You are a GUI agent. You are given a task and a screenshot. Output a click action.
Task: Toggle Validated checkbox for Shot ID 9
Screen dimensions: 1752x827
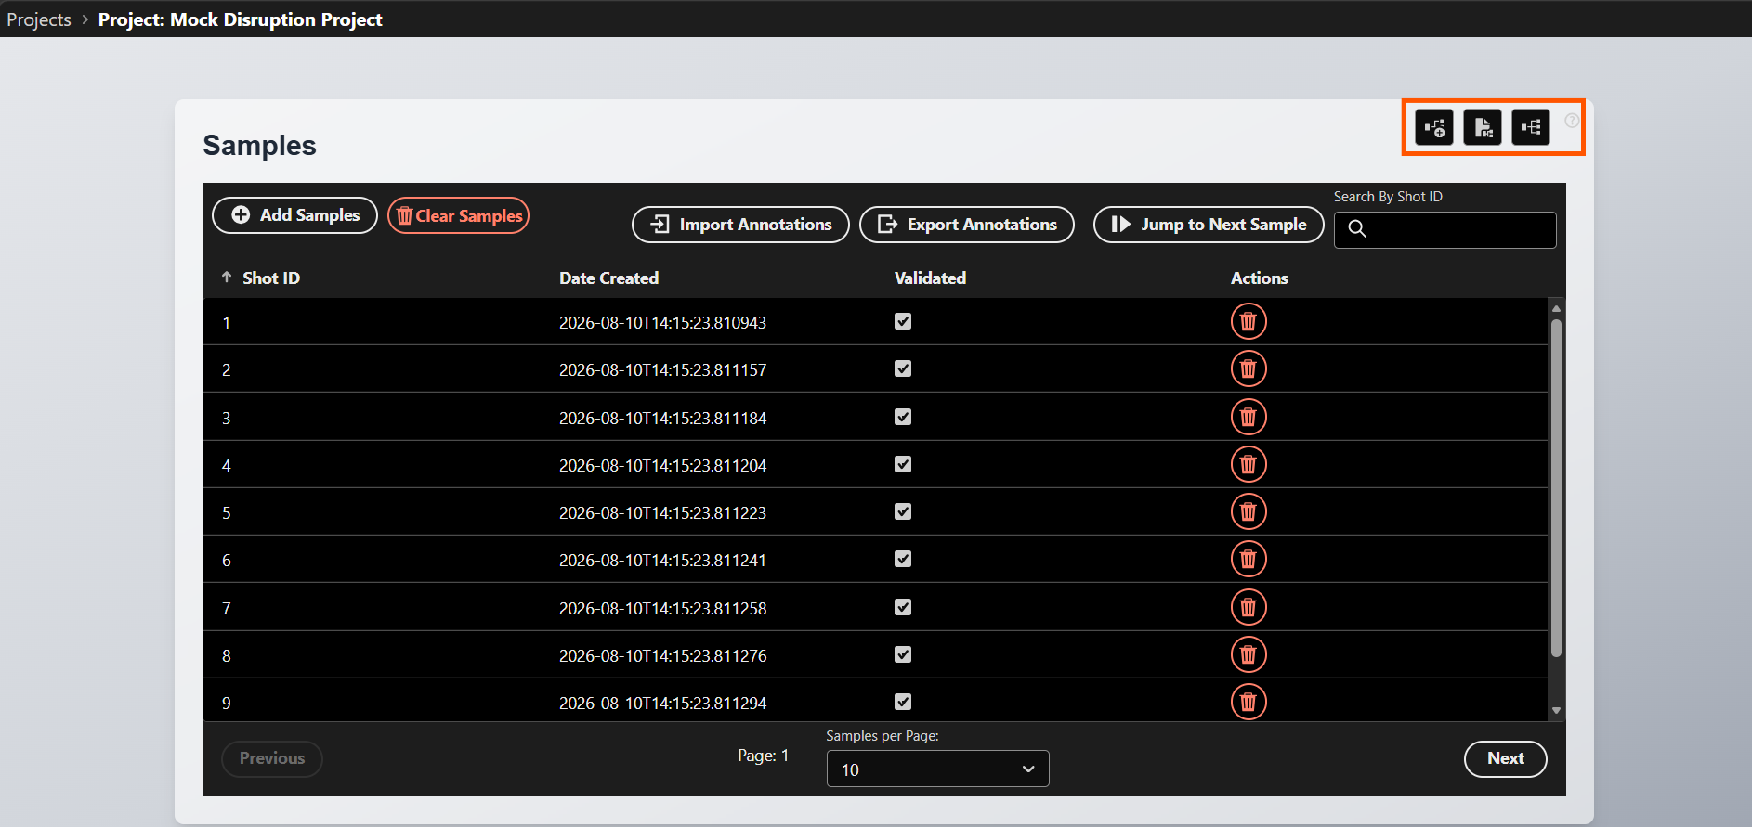click(x=903, y=702)
